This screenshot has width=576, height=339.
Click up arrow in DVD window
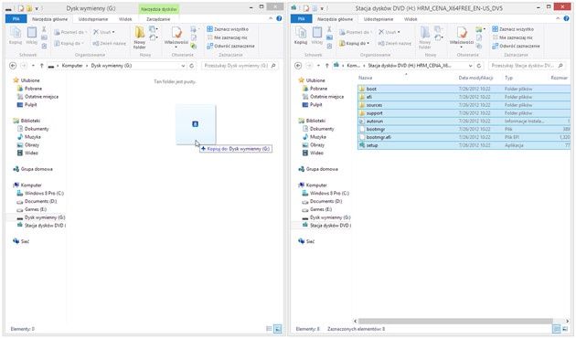[327, 66]
